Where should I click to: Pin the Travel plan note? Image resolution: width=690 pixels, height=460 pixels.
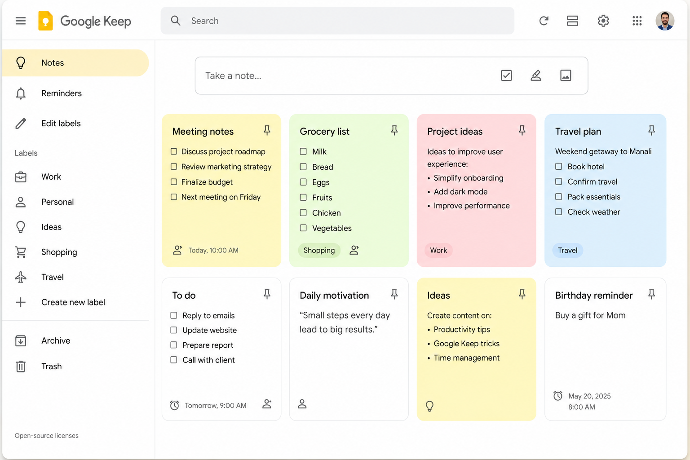[x=651, y=130]
